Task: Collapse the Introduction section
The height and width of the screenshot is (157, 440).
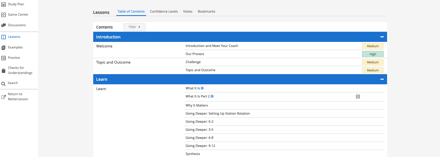Action: point(382,37)
